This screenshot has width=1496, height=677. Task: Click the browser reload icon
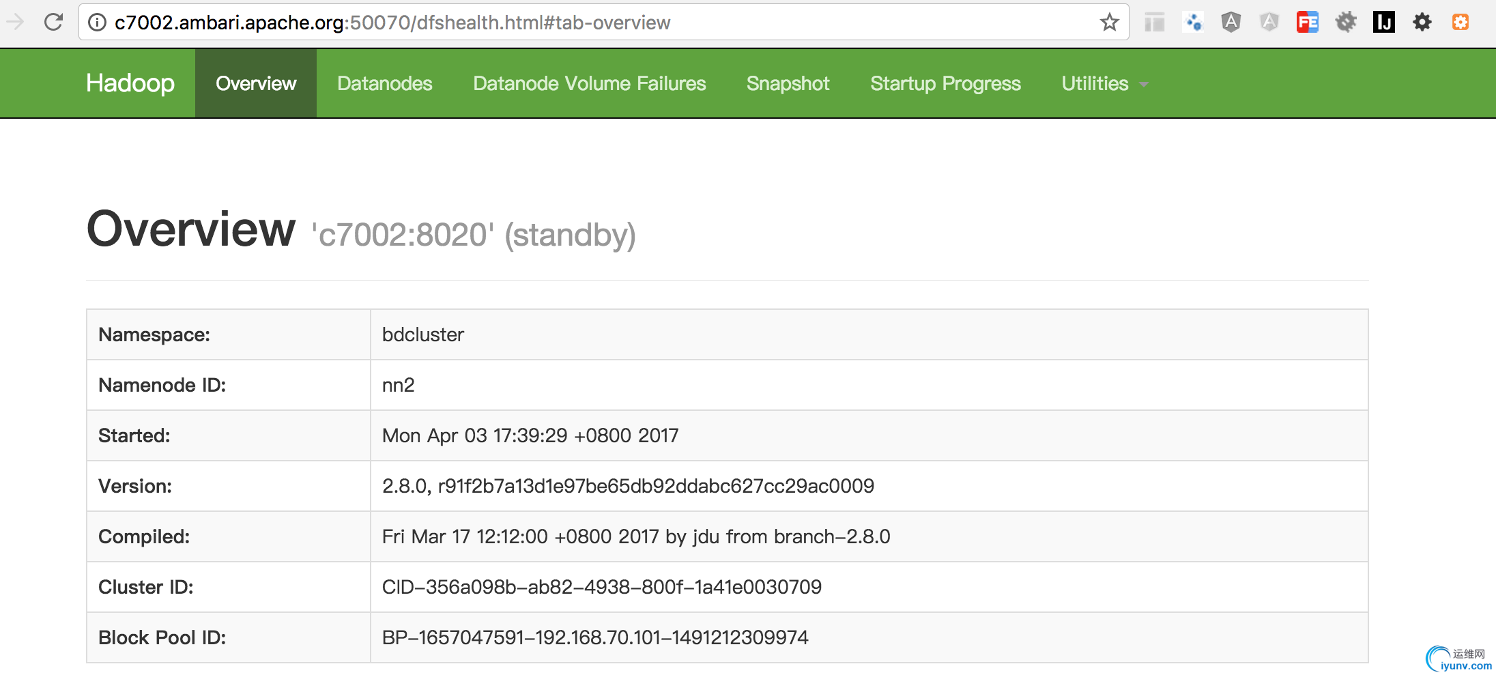coord(53,23)
